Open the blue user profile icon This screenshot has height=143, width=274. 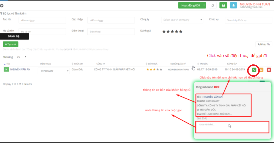[233, 5]
